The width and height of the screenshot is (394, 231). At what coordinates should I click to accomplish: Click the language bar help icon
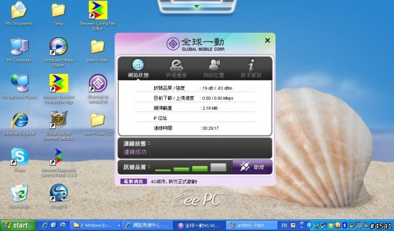(x=293, y=225)
